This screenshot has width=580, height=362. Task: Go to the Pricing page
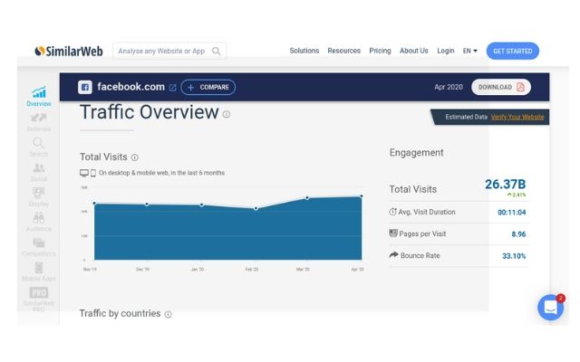(x=380, y=51)
